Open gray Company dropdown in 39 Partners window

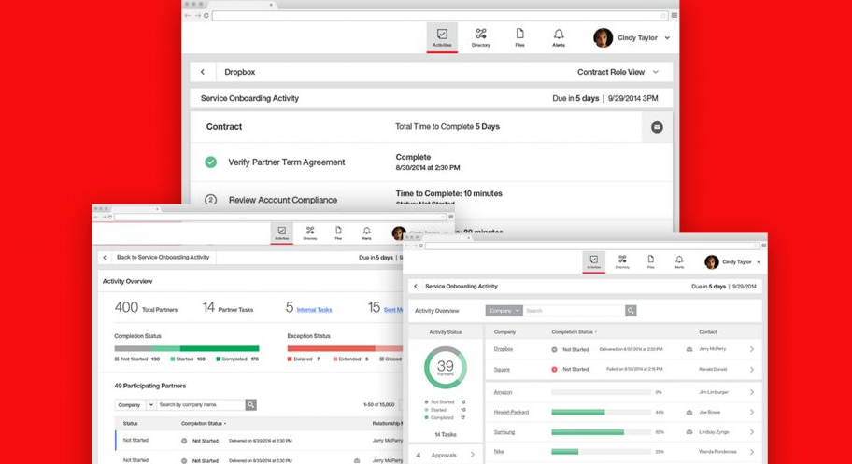click(x=504, y=311)
